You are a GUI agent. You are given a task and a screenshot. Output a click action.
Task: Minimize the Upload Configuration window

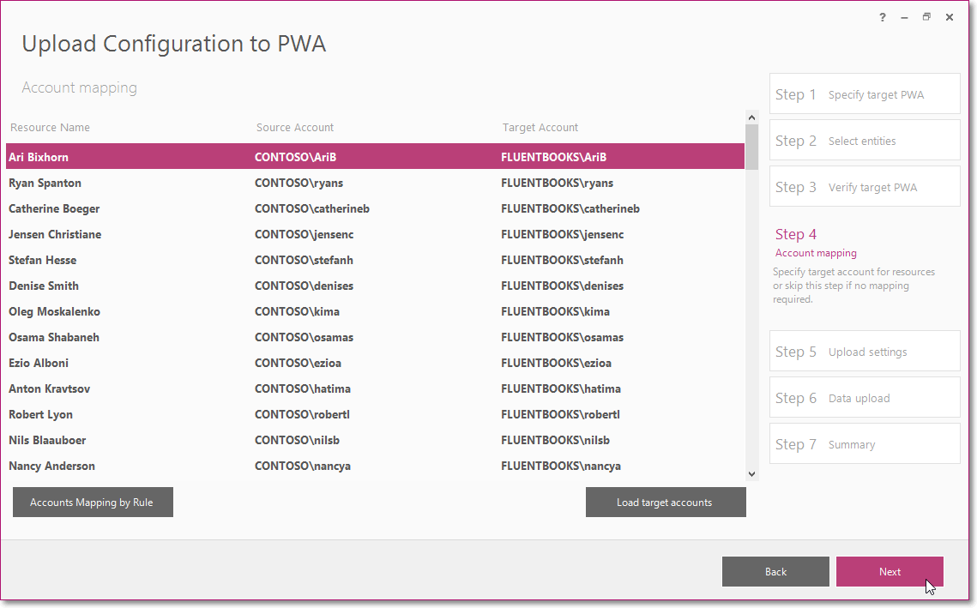point(904,17)
